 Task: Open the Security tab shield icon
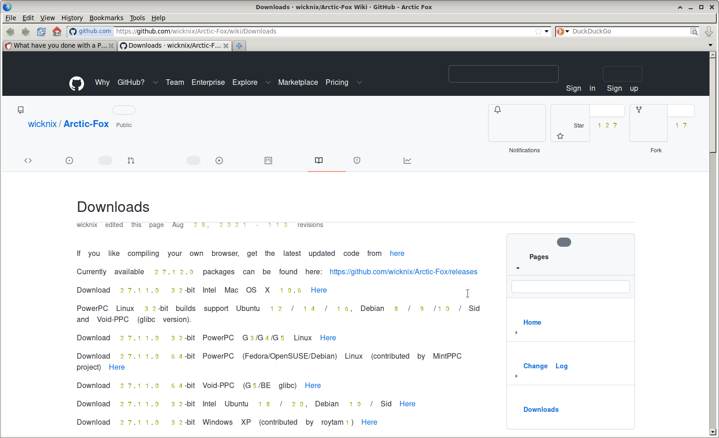pyautogui.click(x=357, y=161)
